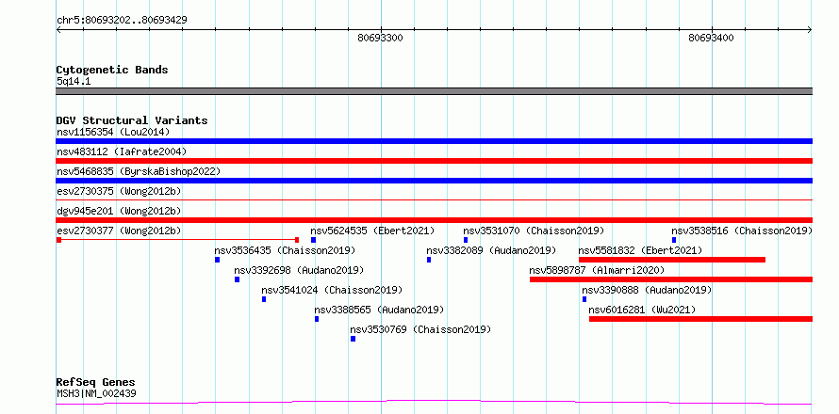Click the nsv5468835 (ByrskaBishop2022) blue bar
The height and width of the screenshot is (414, 839).
click(x=434, y=181)
